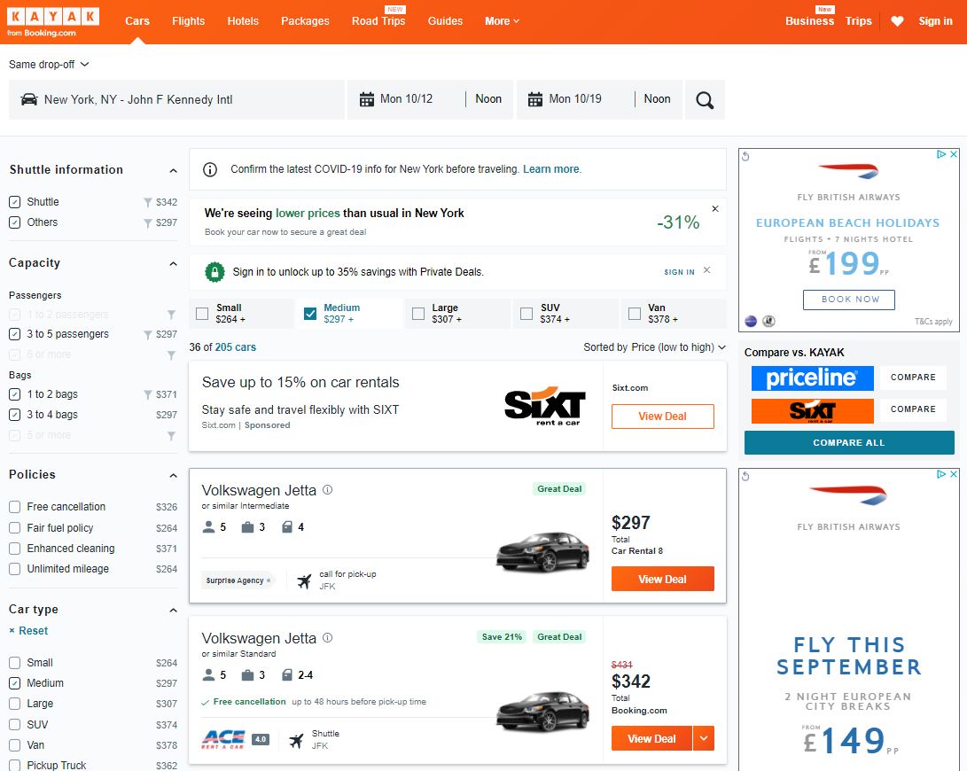Open Sorted by Price dropdown

pos(654,347)
